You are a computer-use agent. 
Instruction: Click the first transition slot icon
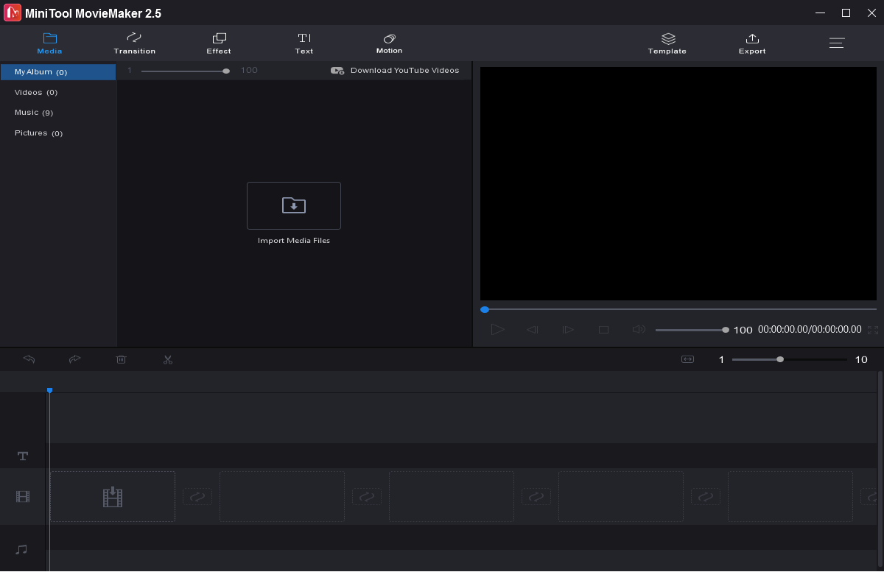(x=197, y=497)
